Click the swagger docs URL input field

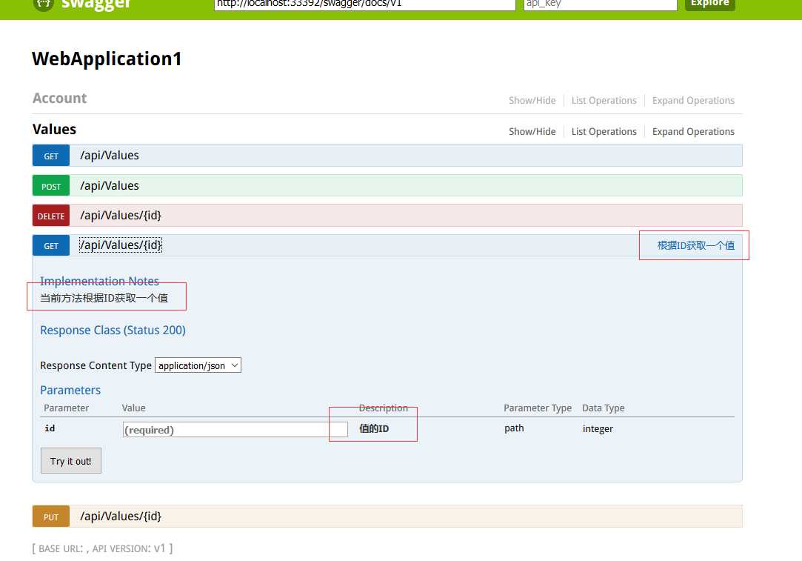click(x=364, y=4)
